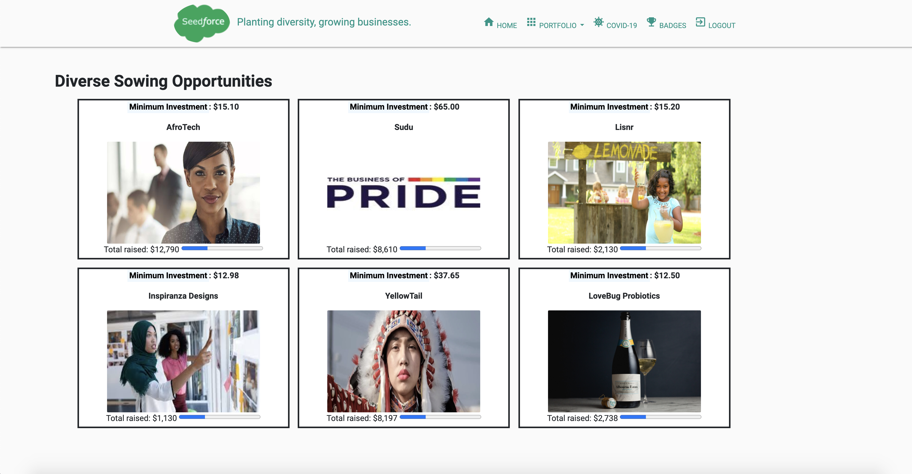Click the YellowTail headdress photo

[x=403, y=361]
